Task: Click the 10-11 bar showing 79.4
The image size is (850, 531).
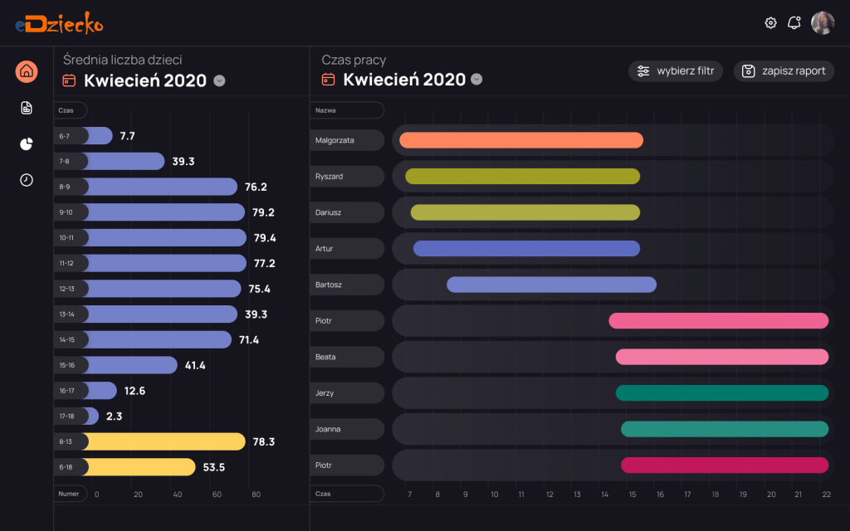Action: pos(164,238)
